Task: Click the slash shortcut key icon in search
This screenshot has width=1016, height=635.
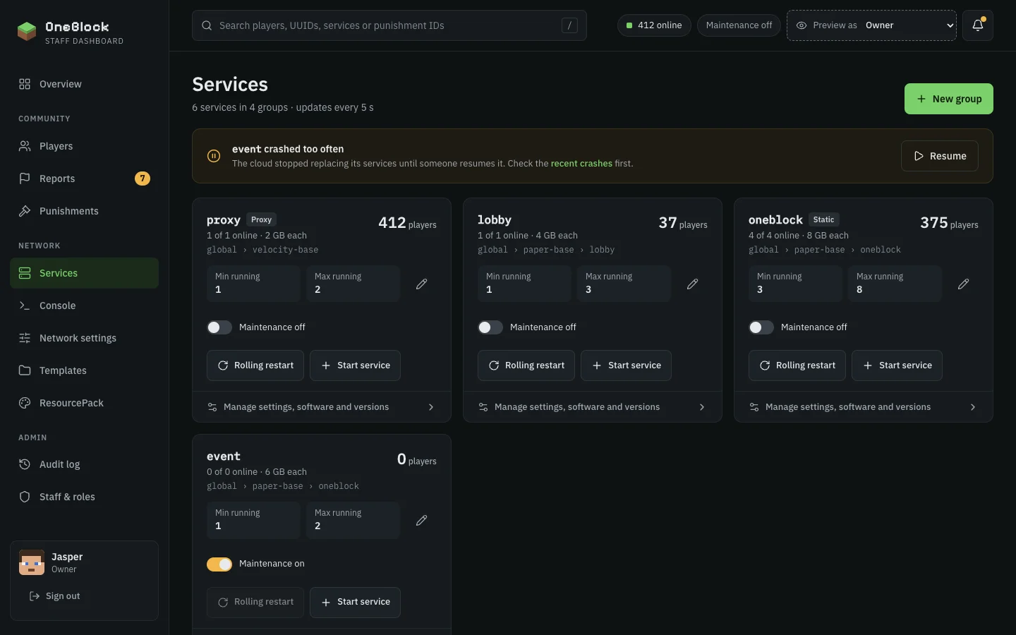Action: [x=569, y=25]
